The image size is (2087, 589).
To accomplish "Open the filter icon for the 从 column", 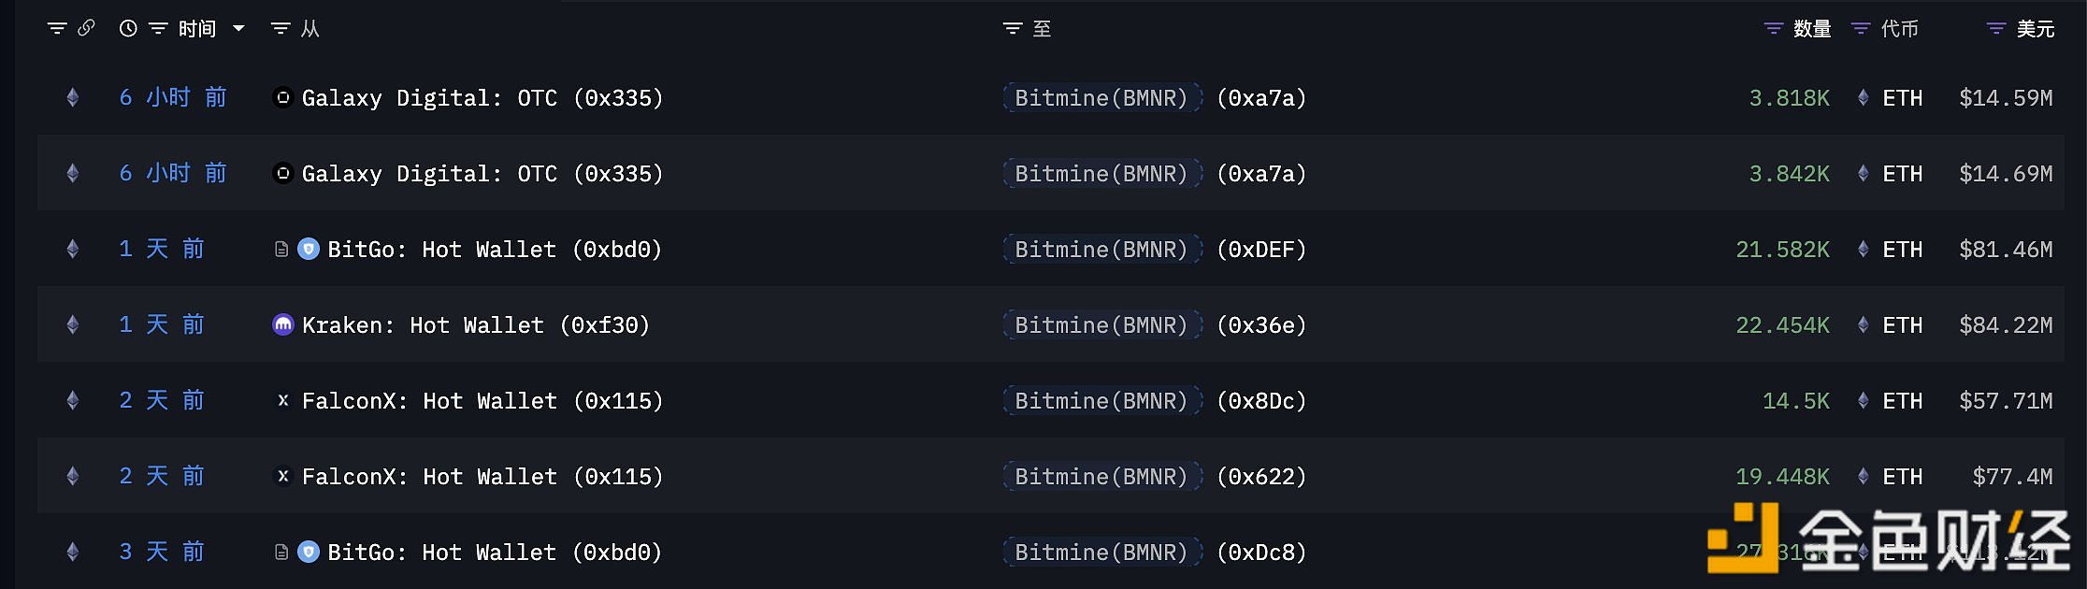I will [x=278, y=28].
